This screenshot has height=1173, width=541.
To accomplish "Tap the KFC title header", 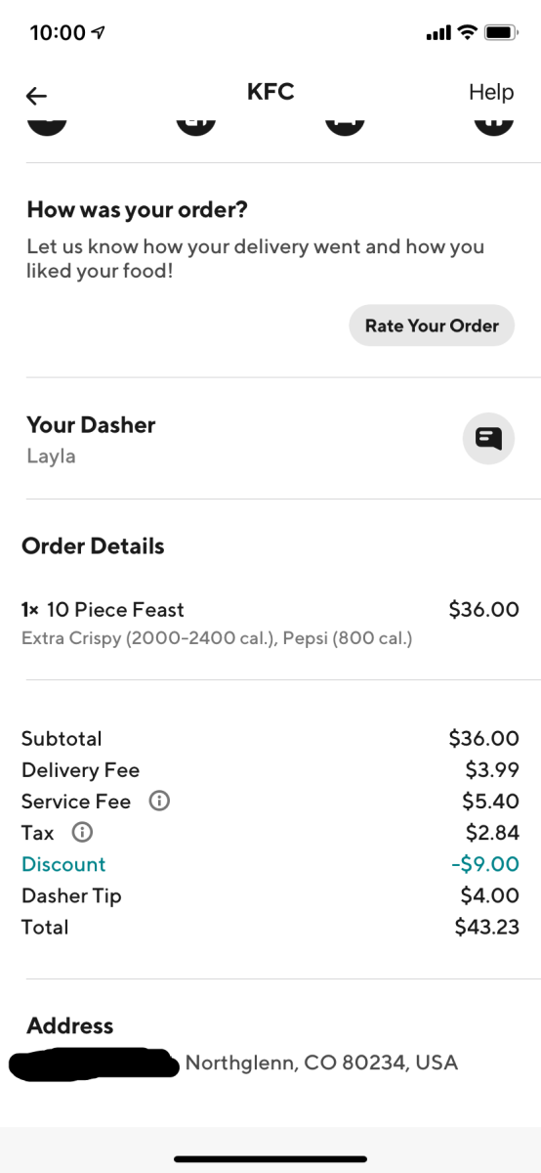I will click(270, 92).
